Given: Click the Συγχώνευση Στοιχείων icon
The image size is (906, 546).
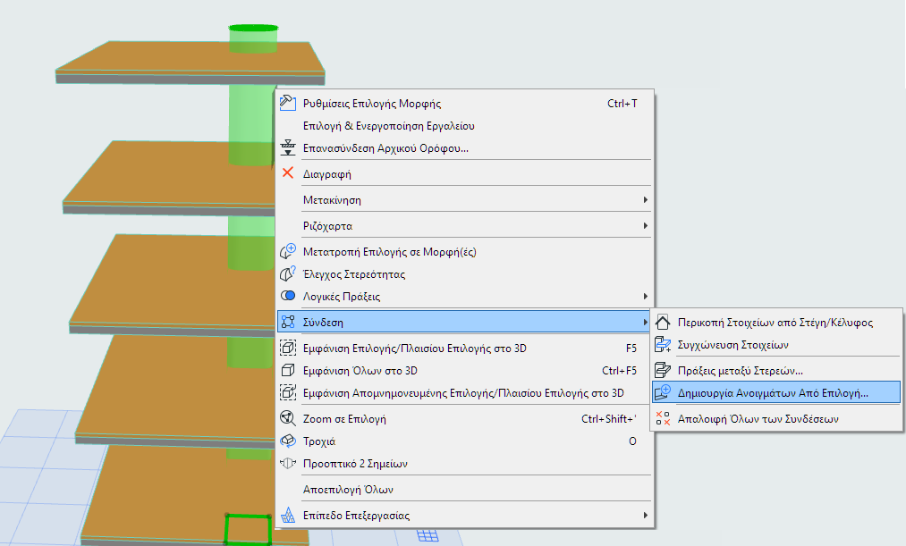Looking at the screenshot, I should point(663,344).
